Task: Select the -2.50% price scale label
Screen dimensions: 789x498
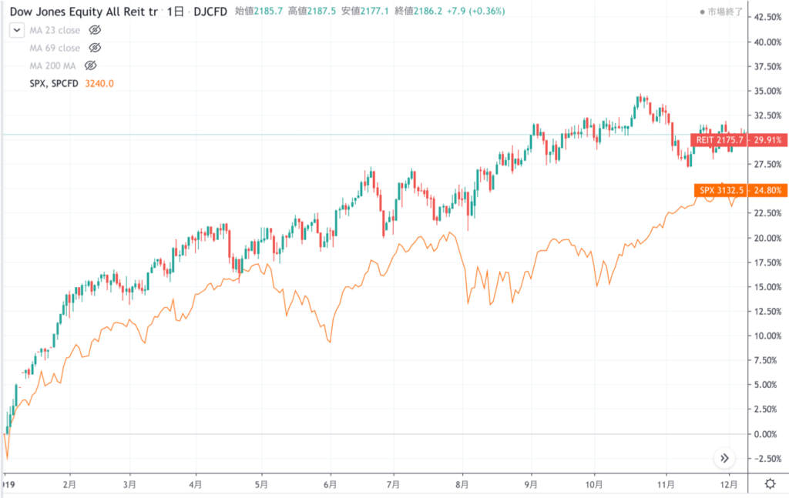Action: (x=768, y=458)
